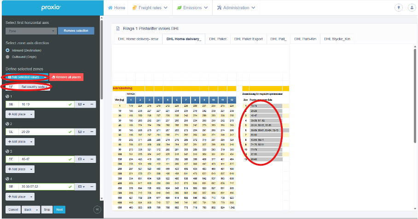Expand the Back button arrow
The width and height of the screenshot is (418, 219).
[37, 210]
